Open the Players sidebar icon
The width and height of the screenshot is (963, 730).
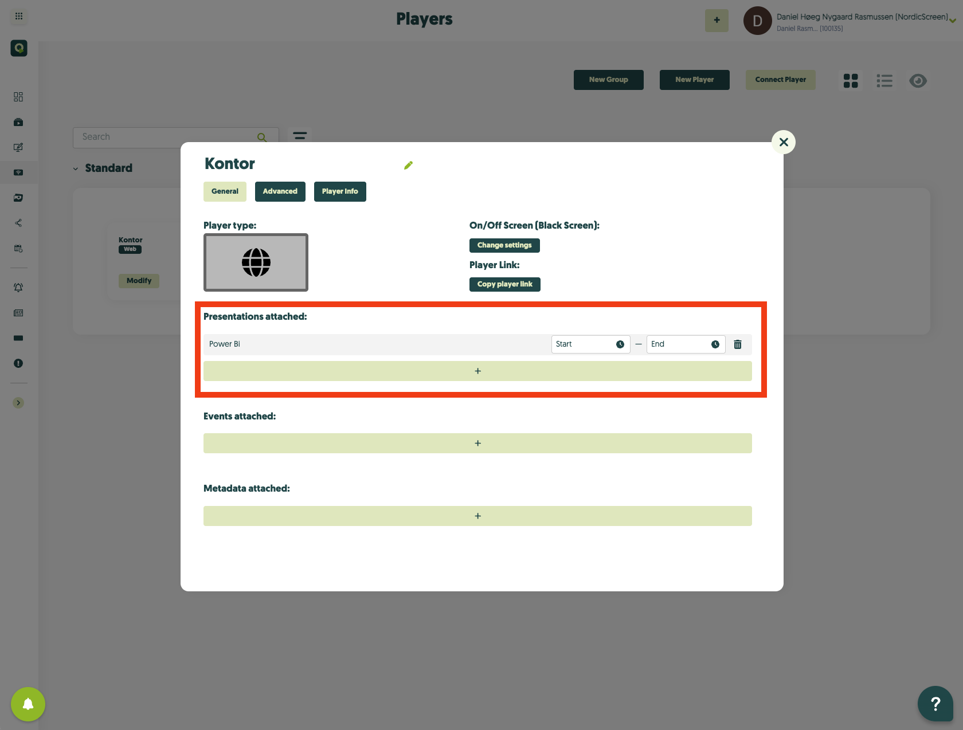point(18,172)
